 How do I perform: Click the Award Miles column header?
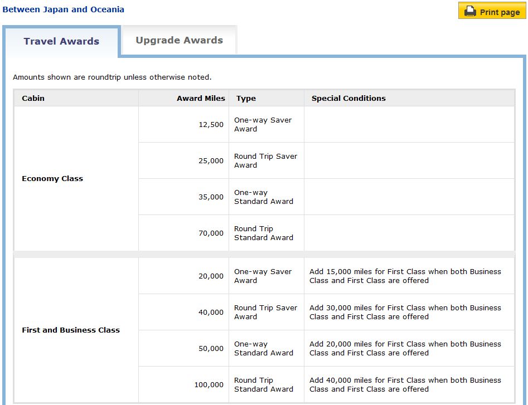201,98
